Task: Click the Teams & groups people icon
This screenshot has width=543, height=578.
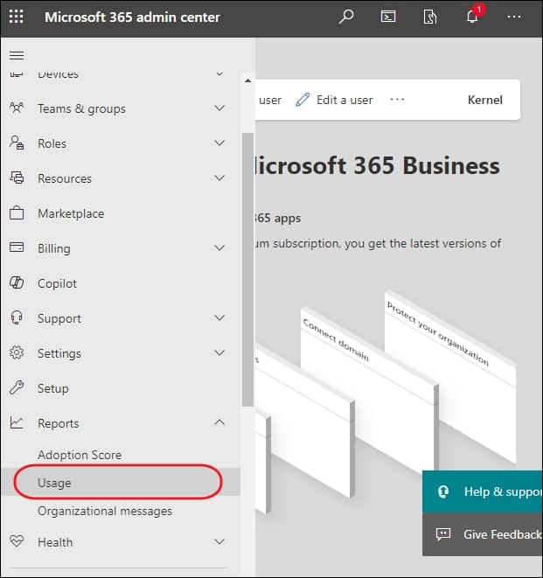Action: tap(17, 108)
